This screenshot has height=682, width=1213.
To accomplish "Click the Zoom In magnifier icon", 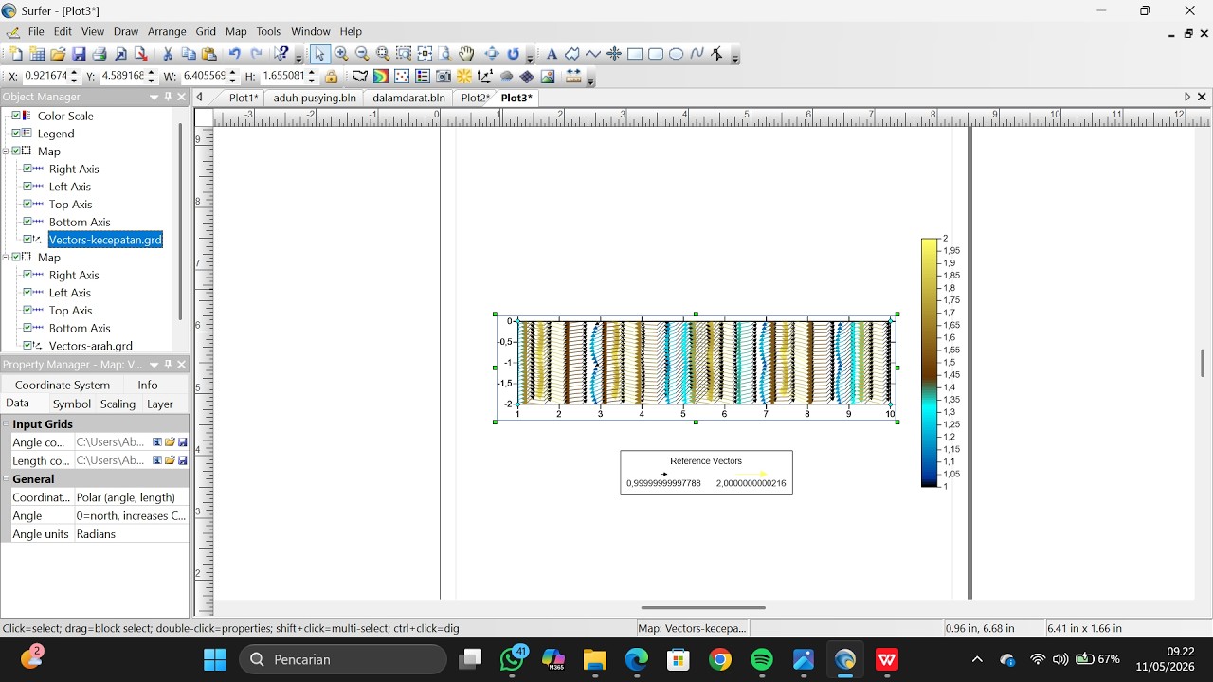I will (x=341, y=54).
